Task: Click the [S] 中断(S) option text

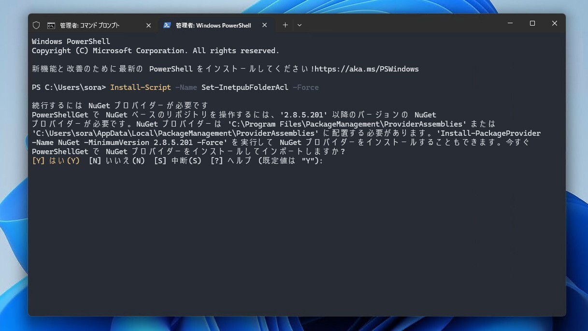Action: click(x=178, y=161)
